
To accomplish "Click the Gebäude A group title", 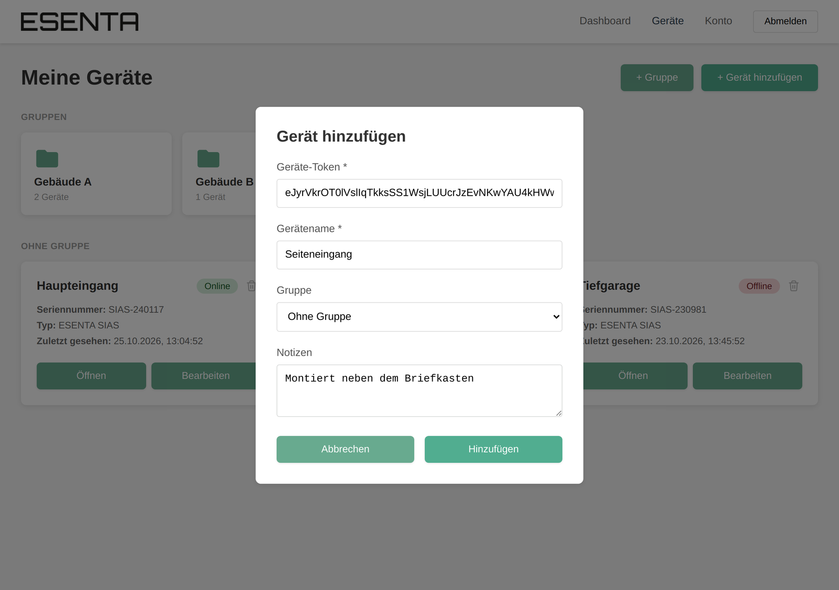I will [63, 182].
